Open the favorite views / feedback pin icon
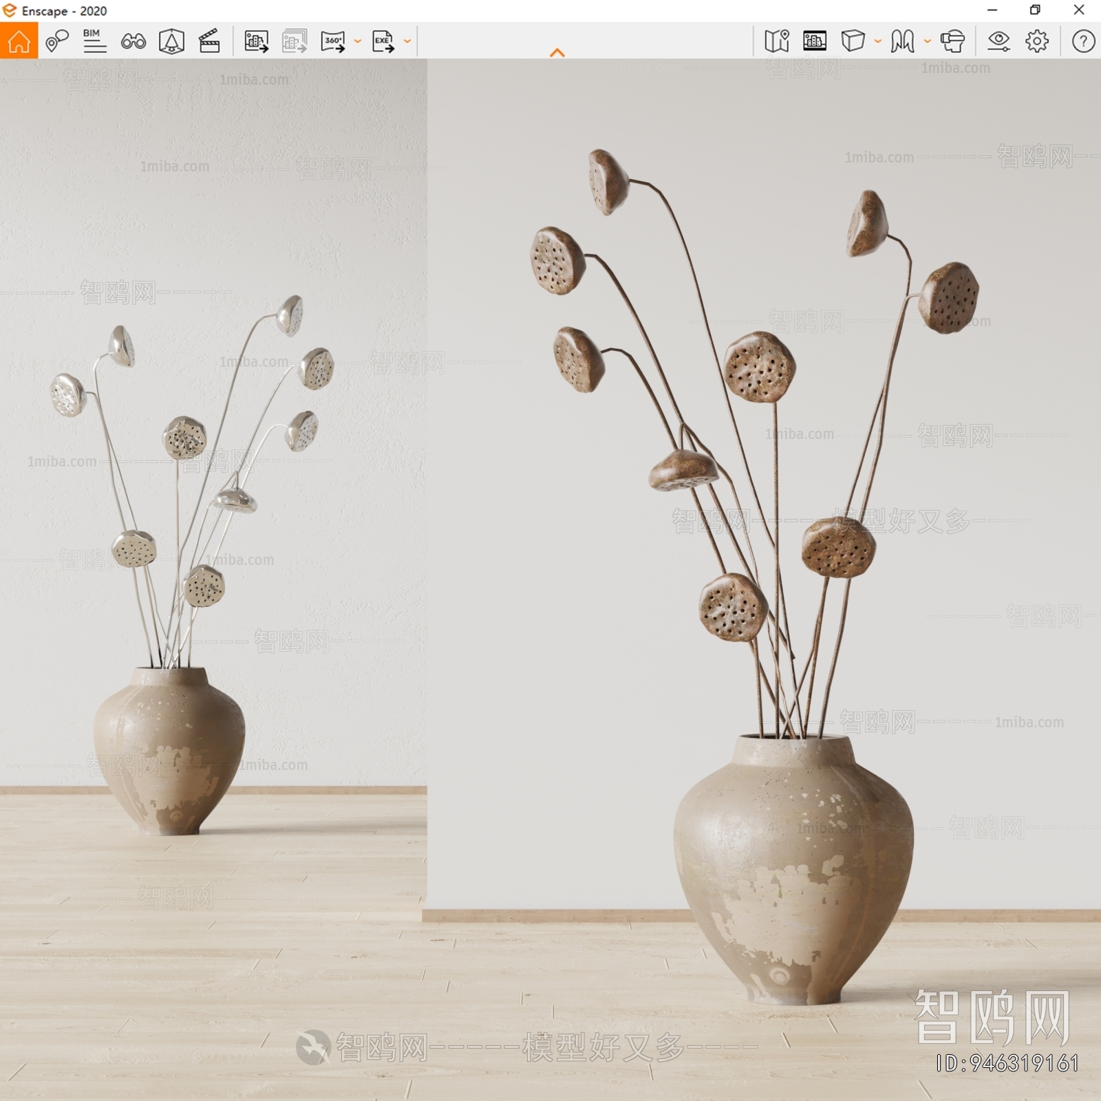The image size is (1101, 1101). pos(57,41)
